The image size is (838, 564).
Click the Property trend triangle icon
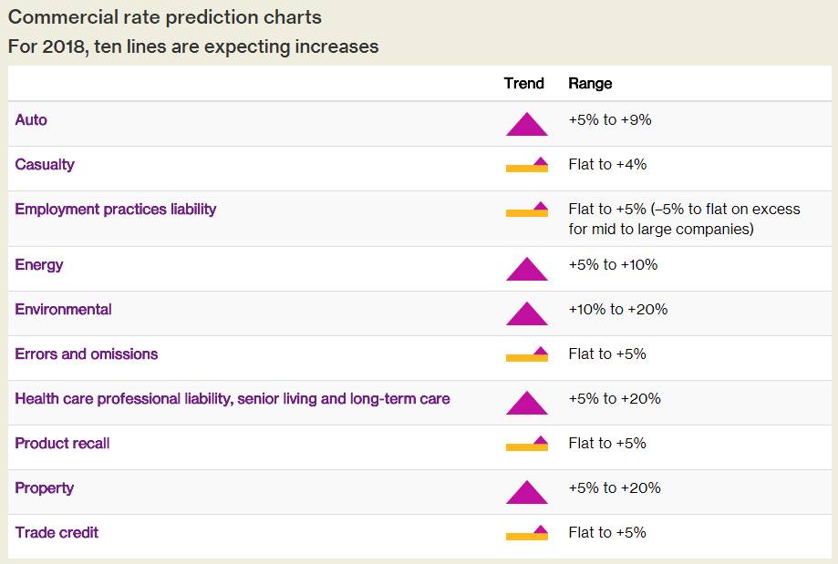click(x=526, y=493)
